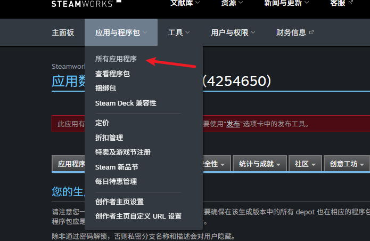The height and width of the screenshot is (241, 370).
Task: Open the 创意工坊 tab dropdown
Action: tap(347, 164)
